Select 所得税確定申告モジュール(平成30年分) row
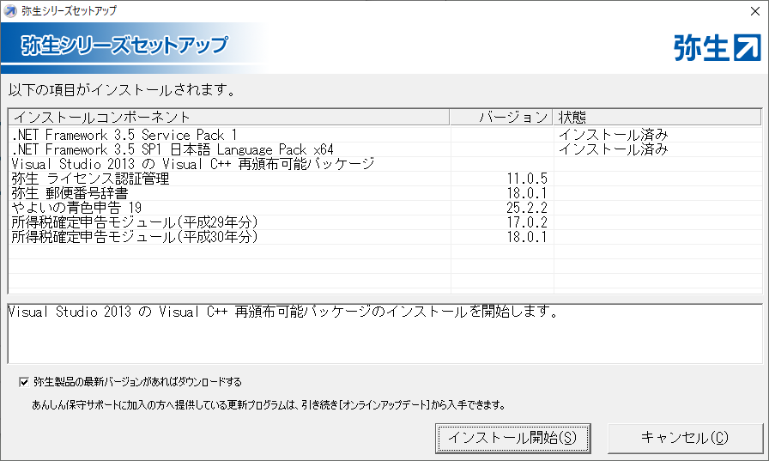The width and height of the screenshot is (769, 461). coord(385,237)
